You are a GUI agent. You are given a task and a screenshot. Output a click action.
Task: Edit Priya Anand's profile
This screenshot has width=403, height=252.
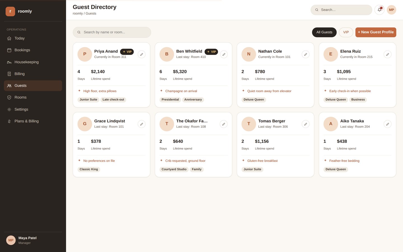click(142, 54)
